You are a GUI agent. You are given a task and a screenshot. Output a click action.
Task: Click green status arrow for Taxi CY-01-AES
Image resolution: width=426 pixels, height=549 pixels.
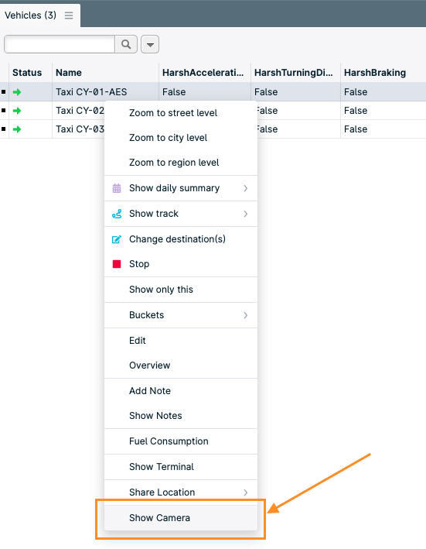pos(17,92)
